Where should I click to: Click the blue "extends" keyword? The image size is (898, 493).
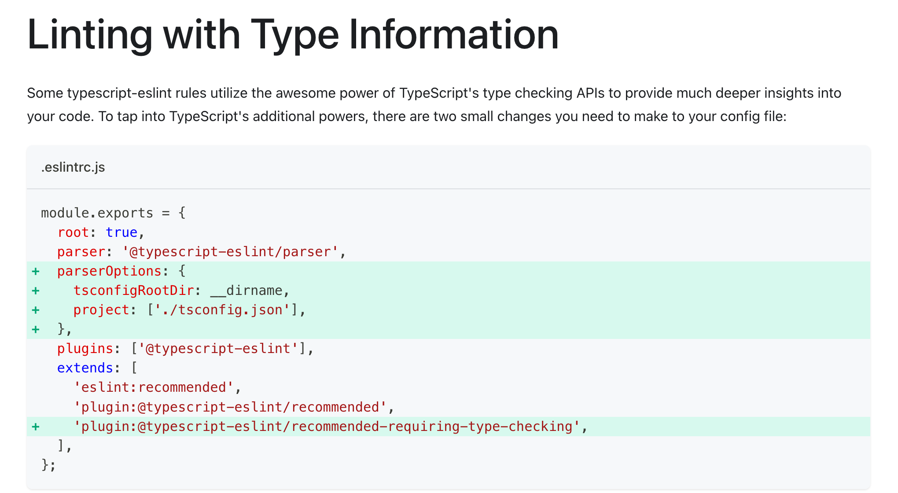[x=85, y=368]
